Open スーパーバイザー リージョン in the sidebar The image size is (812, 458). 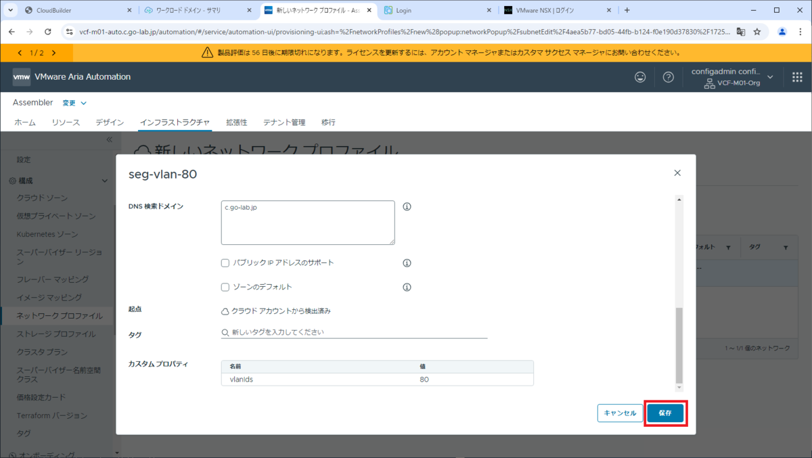pyautogui.click(x=60, y=257)
